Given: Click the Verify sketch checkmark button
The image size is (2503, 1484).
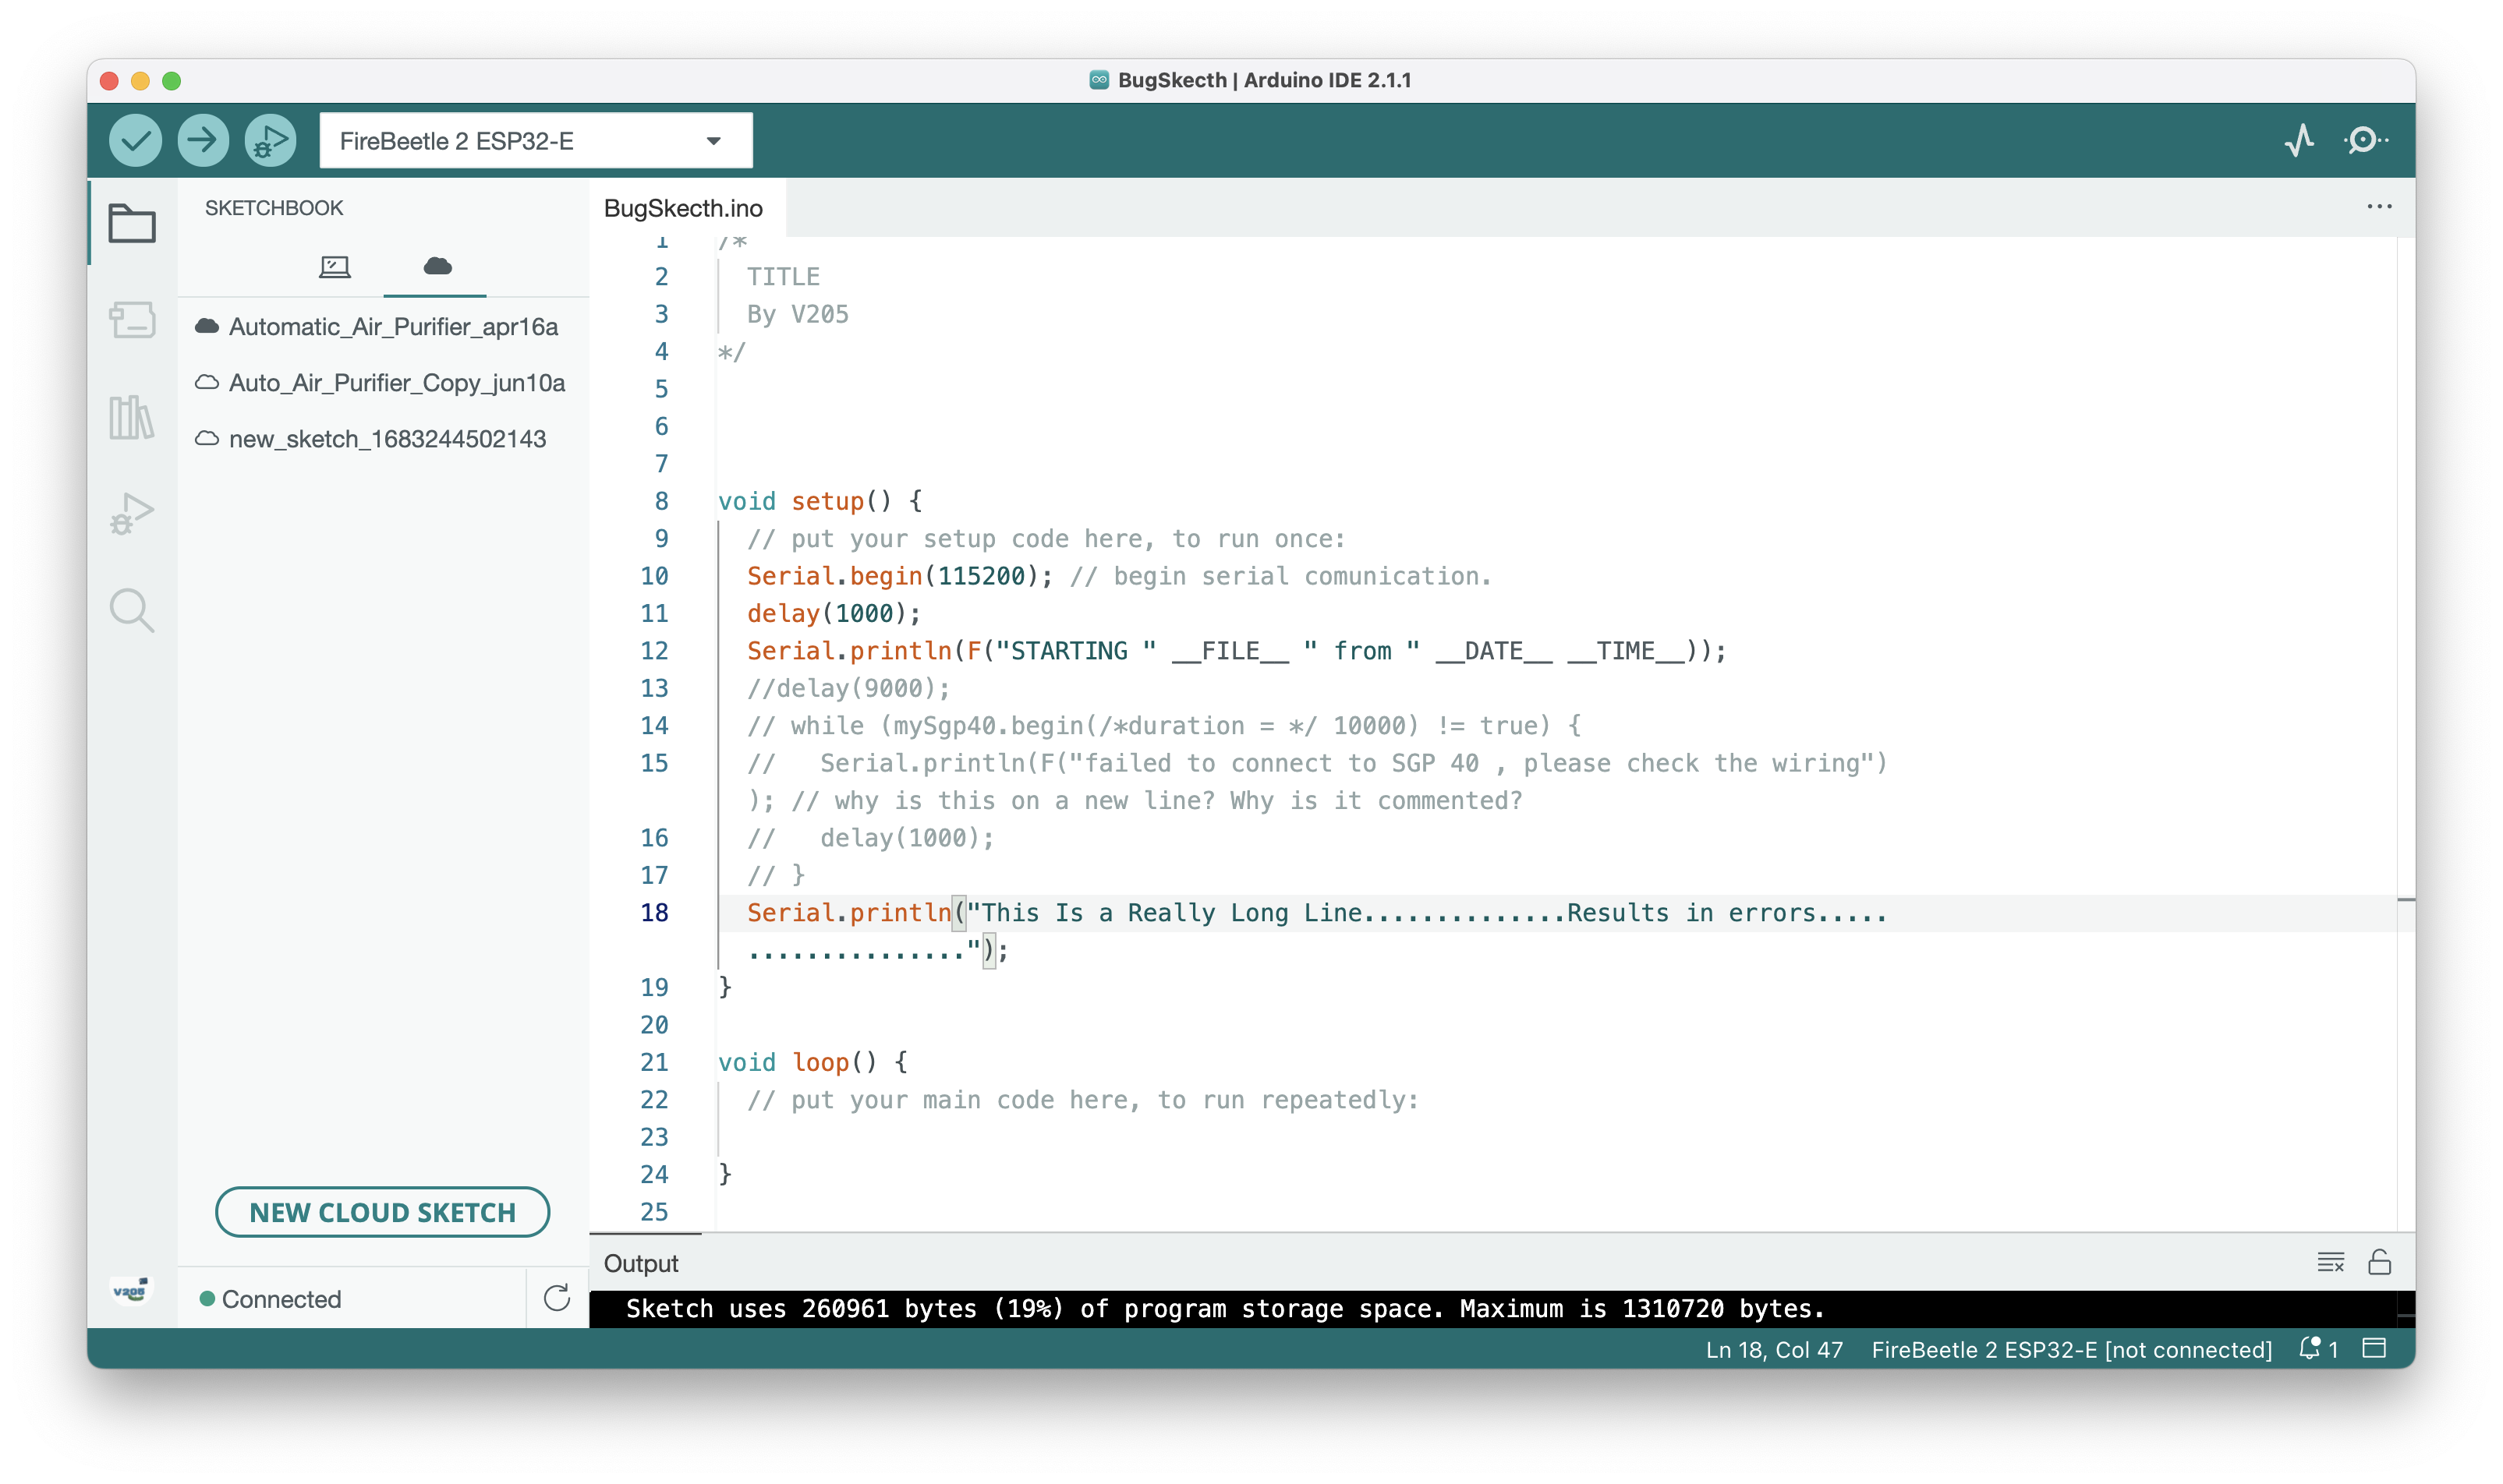Looking at the screenshot, I should pyautogui.click(x=135, y=140).
